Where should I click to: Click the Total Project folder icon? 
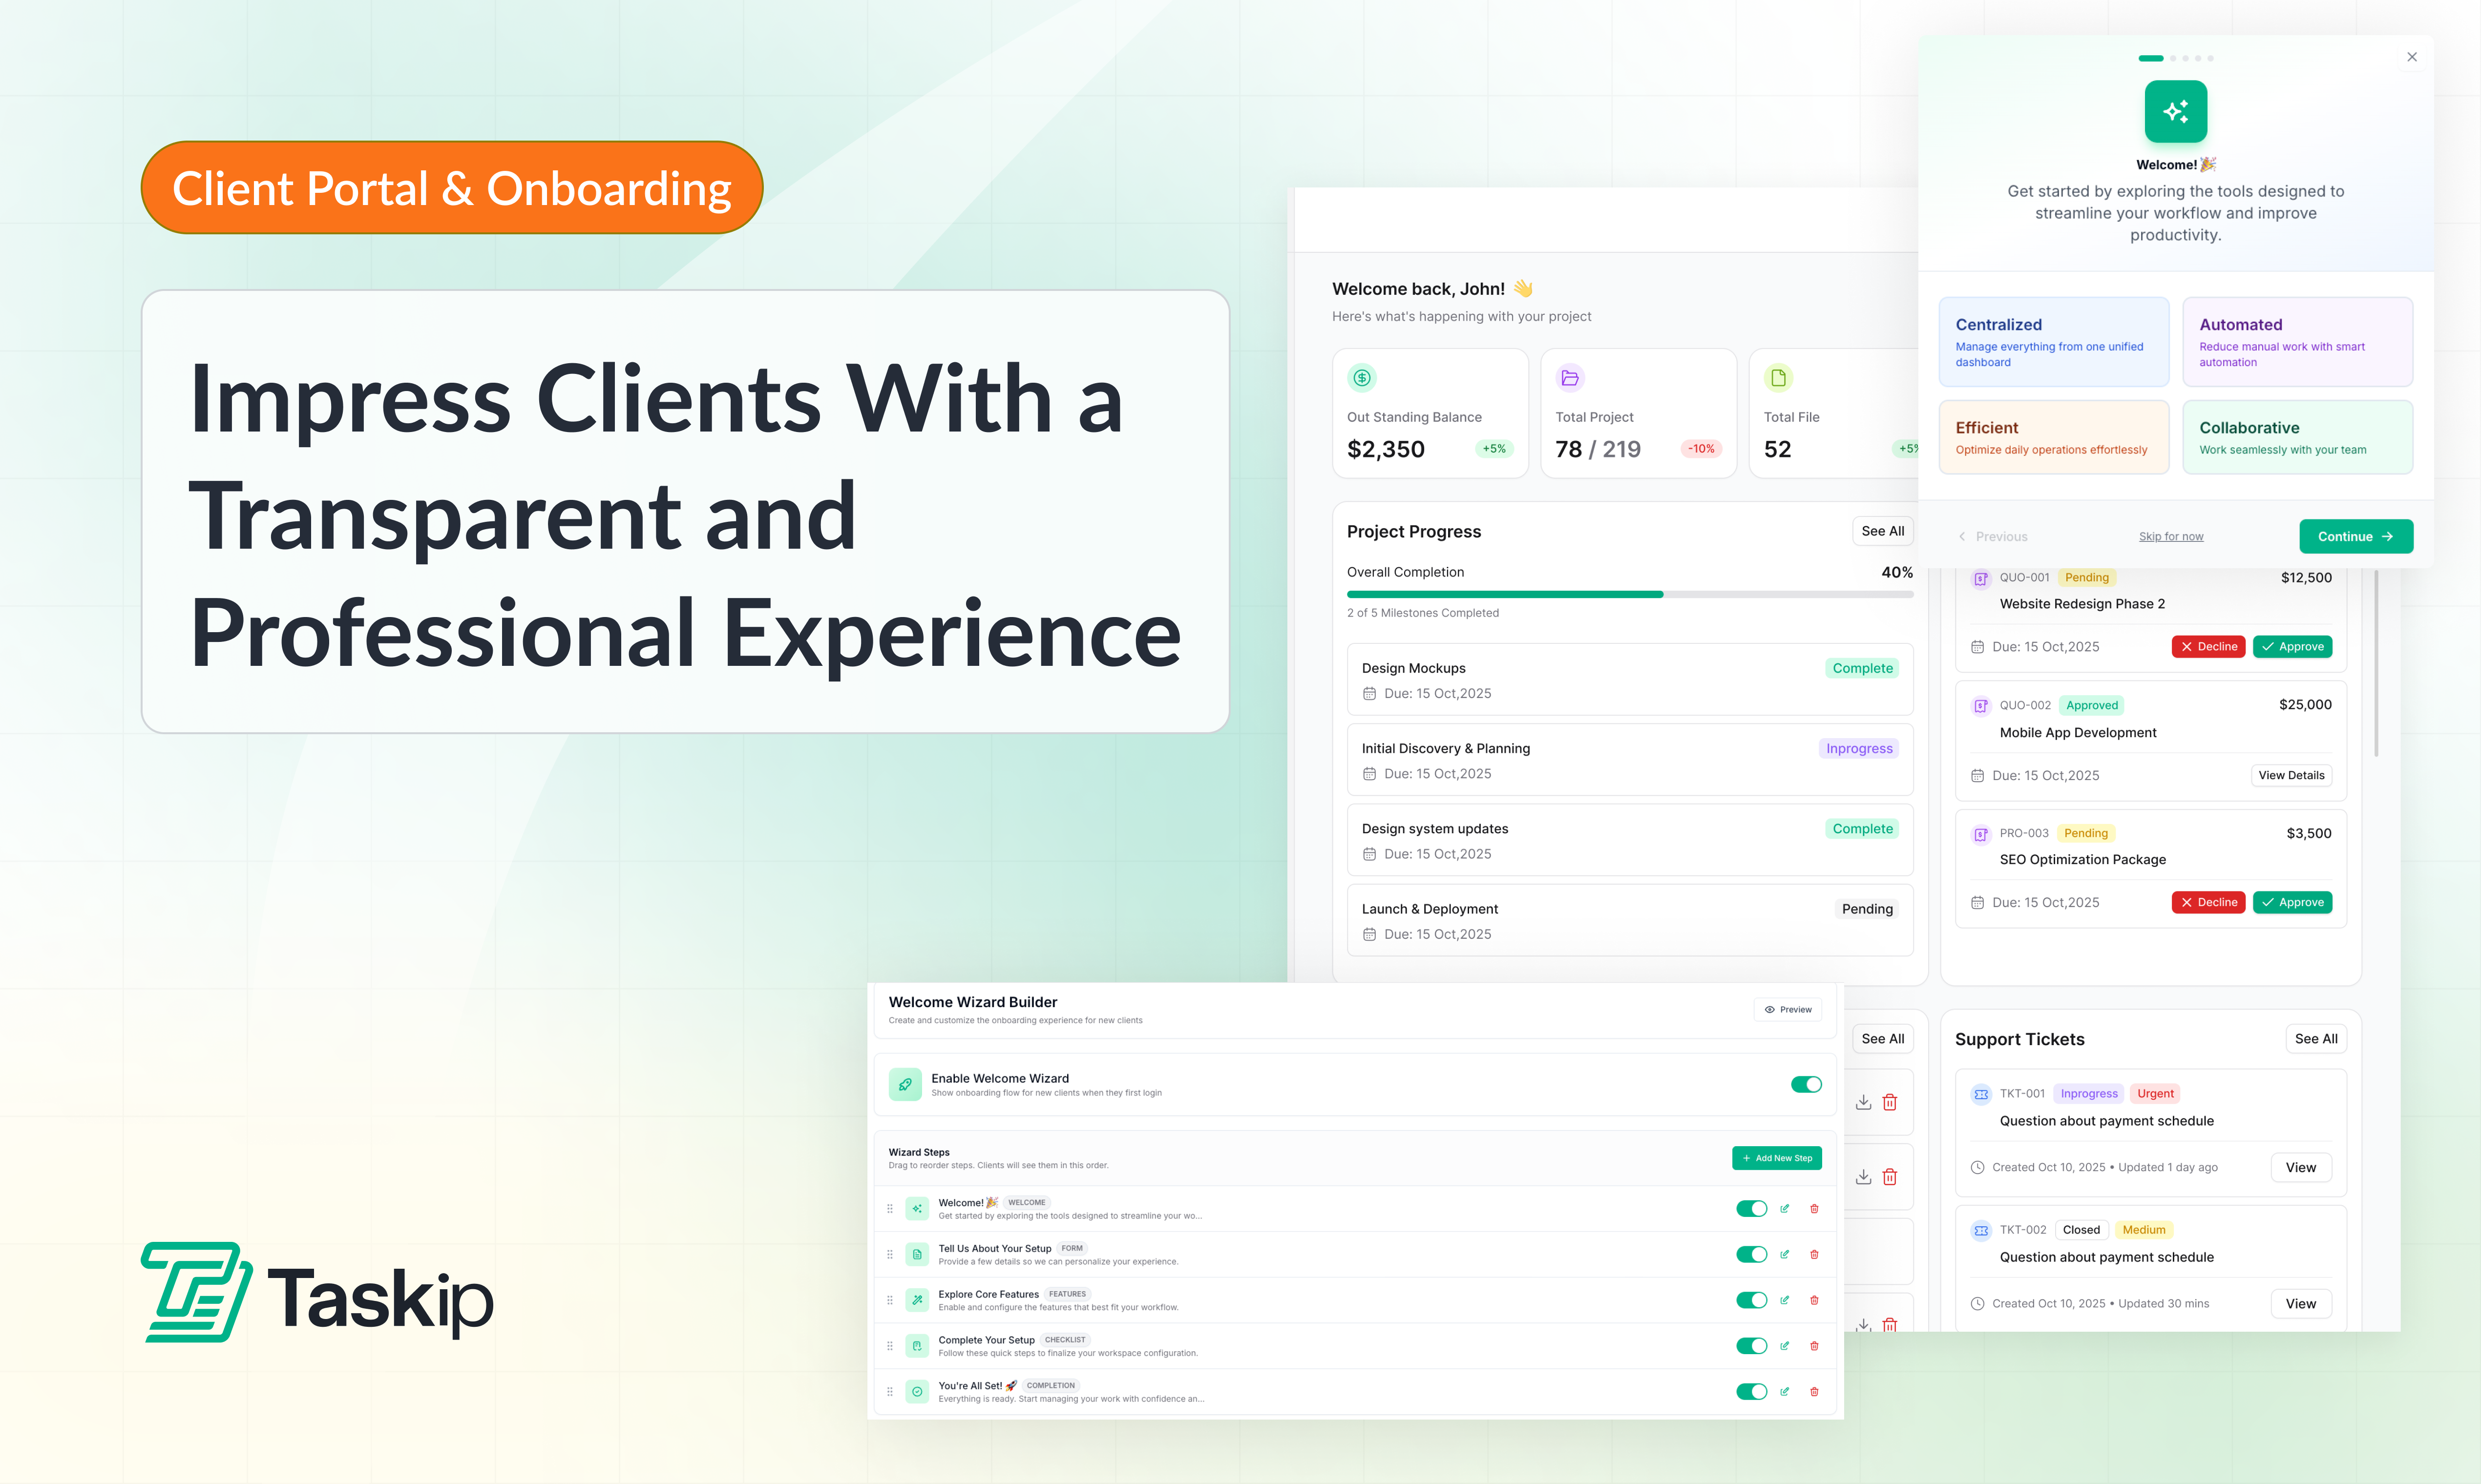click(1570, 378)
